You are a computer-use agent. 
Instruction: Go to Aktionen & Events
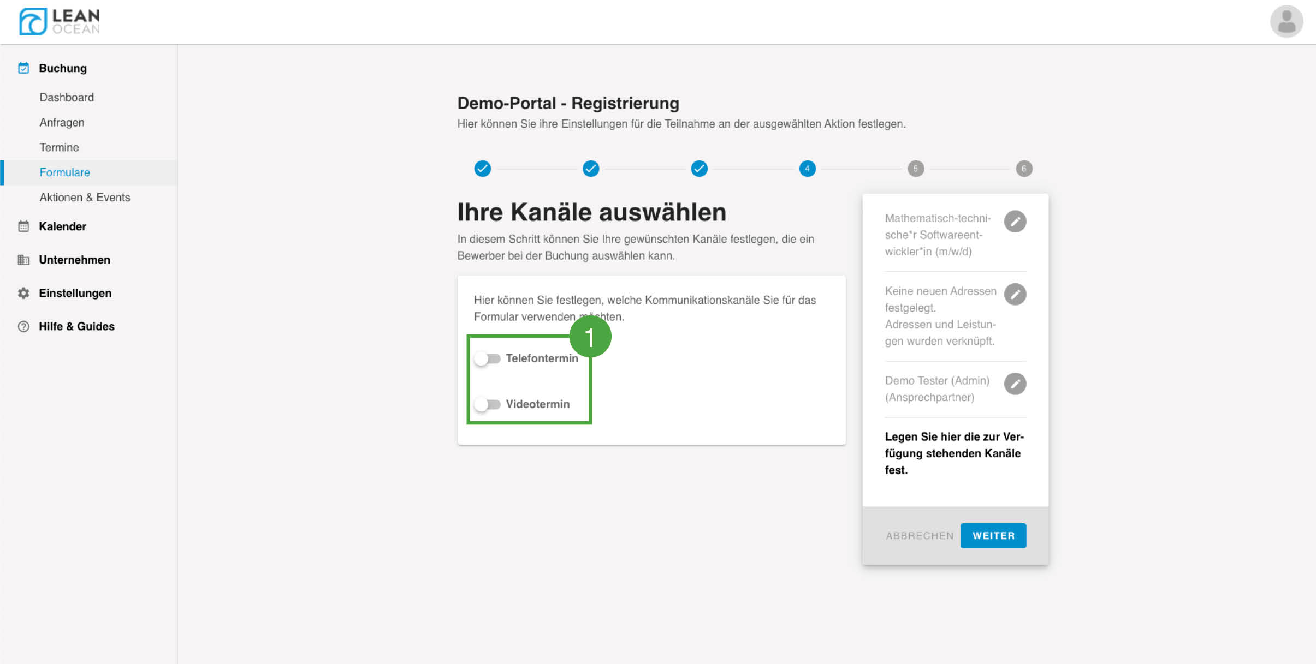point(85,197)
